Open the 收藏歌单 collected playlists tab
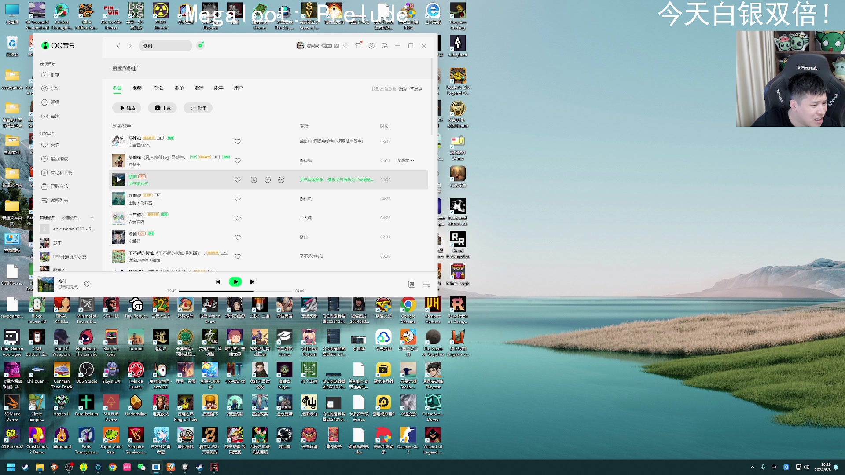The image size is (845, 475). click(70, 218)
